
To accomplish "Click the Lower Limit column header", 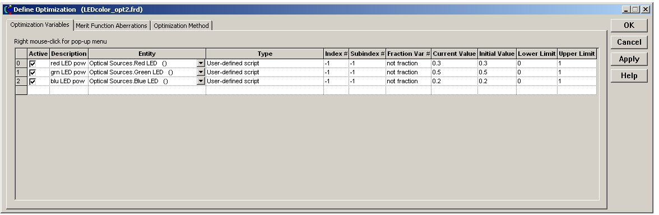I will point(537,54).
